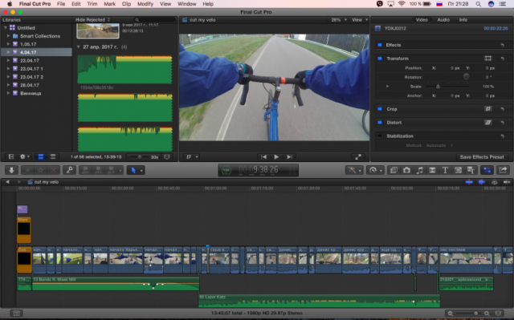Open the Keyword Editor key icon
514x320 pixels.
tap(70, 170)
